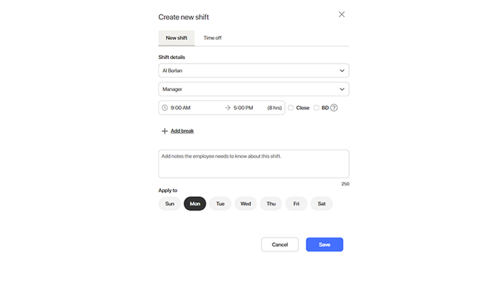The height and width of the screenshot is (282, 498).
Task: Enable the Close checkbox
Action: pos(291,108)
